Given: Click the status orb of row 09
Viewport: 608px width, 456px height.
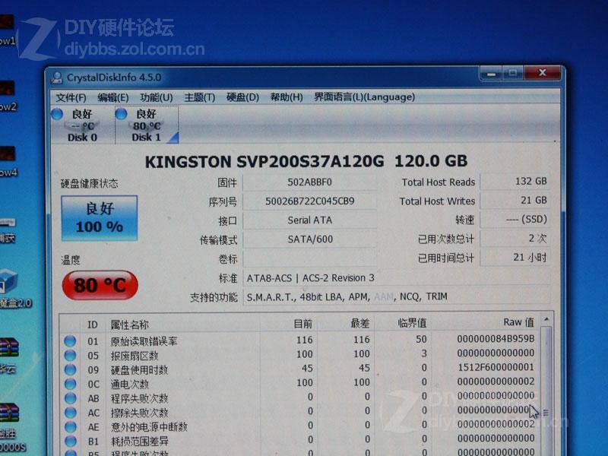Looking at the screenshot, I should click(70, 370).
